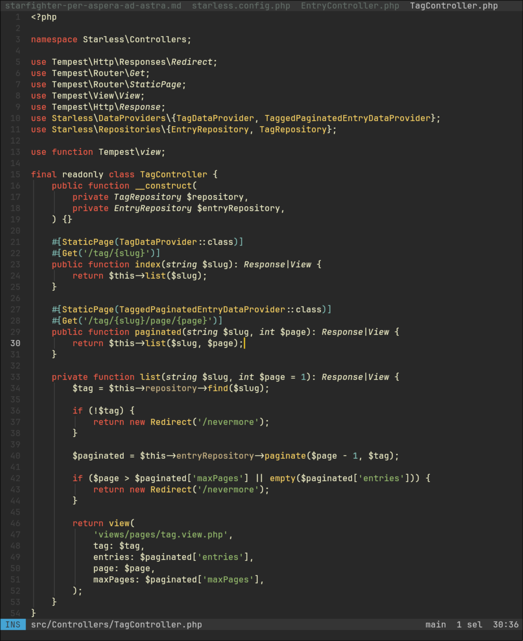Click the 'TagController' class name on line 15
523x641 pixels.
coord(173,174)
